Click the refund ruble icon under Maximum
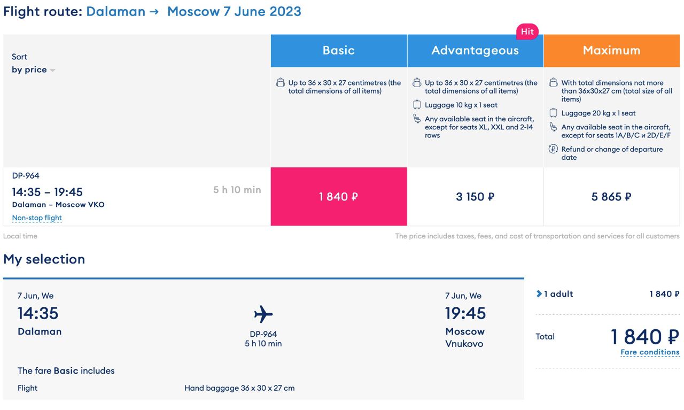The image size is (684, 410). click(x=553, y=149)
